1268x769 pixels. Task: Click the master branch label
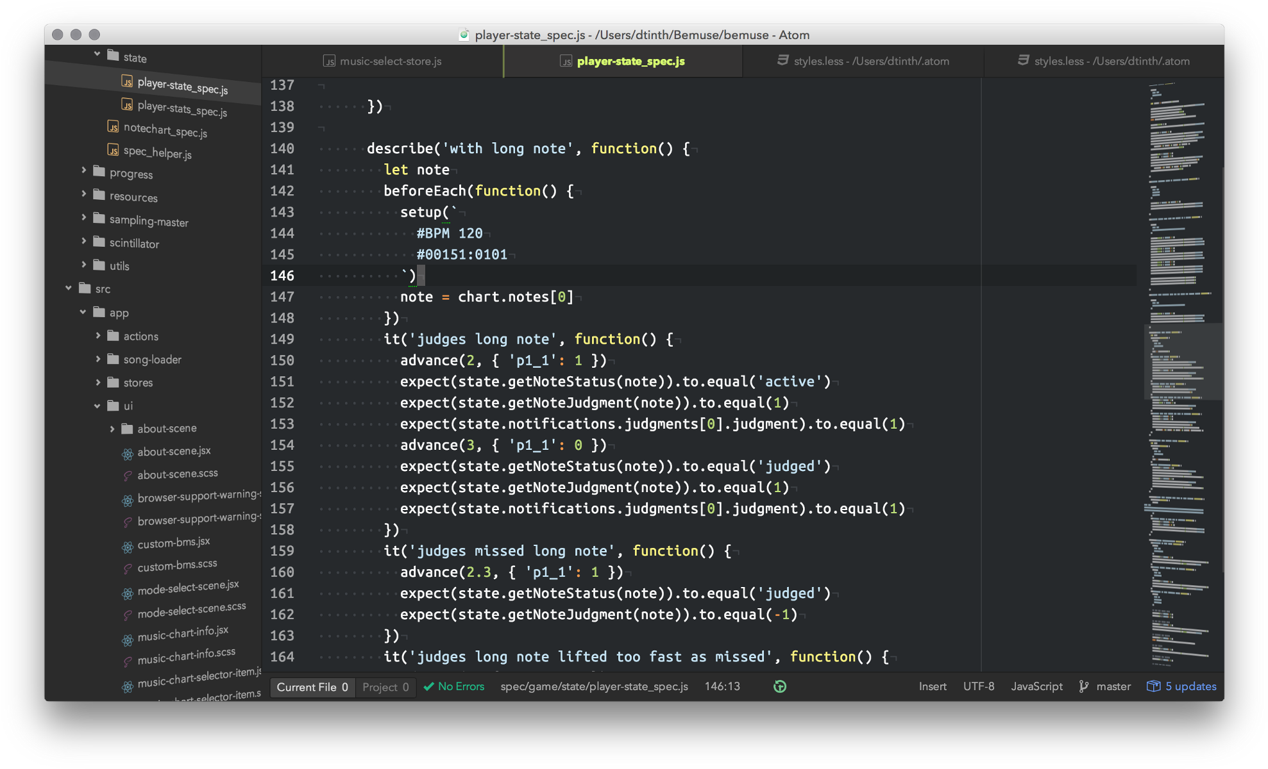(x=1113, y=686)
